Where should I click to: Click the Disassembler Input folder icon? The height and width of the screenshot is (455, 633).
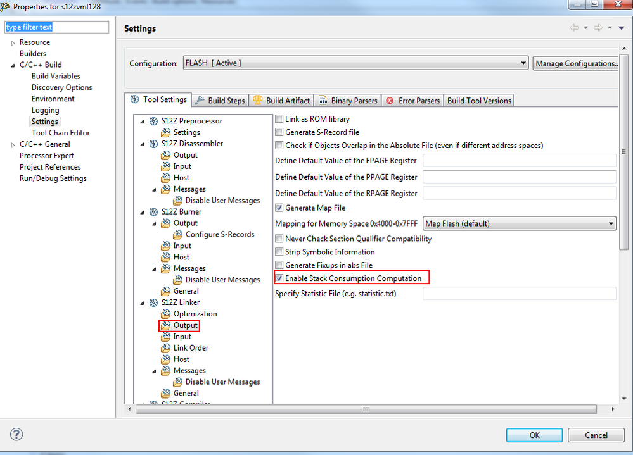(165, 166)
